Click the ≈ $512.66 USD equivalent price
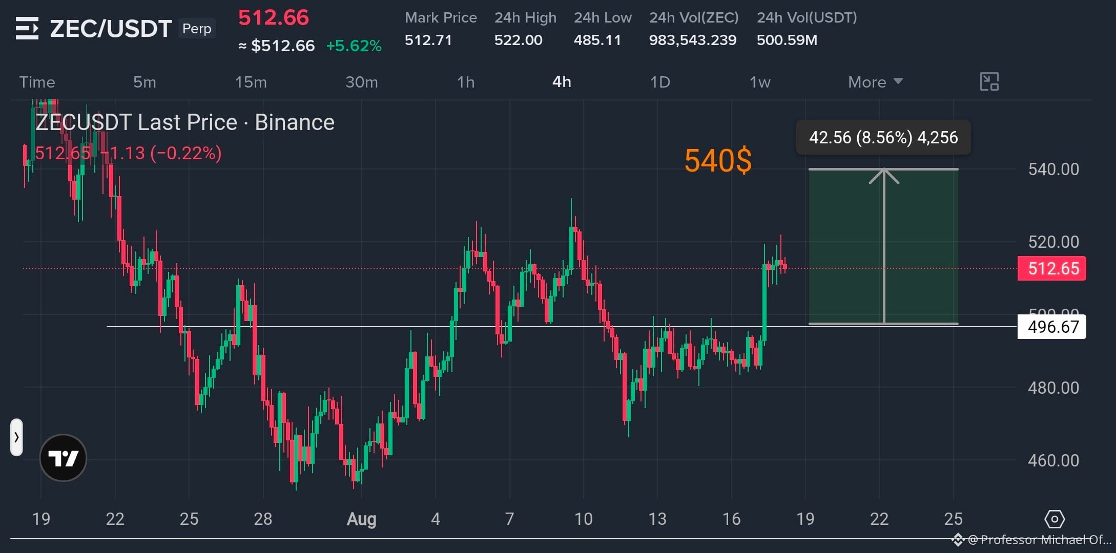The image size is (1116, 553). click(x=277, y=46)
